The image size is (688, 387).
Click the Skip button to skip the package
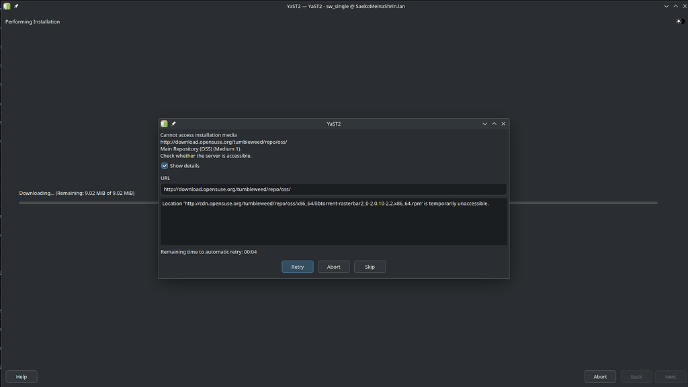tap(370, 266)
